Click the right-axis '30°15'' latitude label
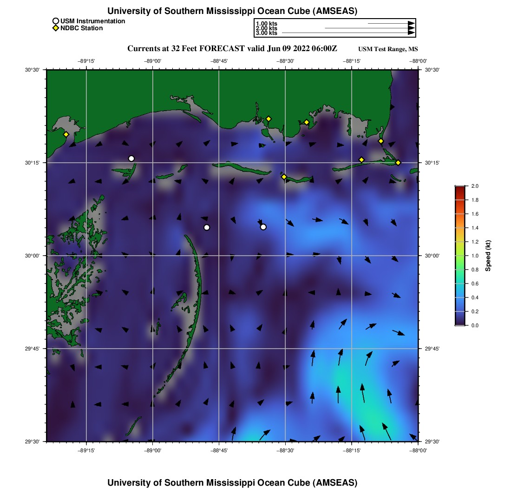Viewport: 511px width, 488px height. (x=432, y=163)
